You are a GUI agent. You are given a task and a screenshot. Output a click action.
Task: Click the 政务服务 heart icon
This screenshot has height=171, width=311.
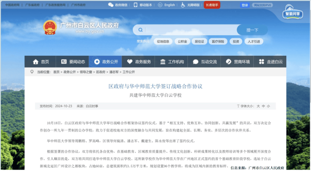coord(130,62)
